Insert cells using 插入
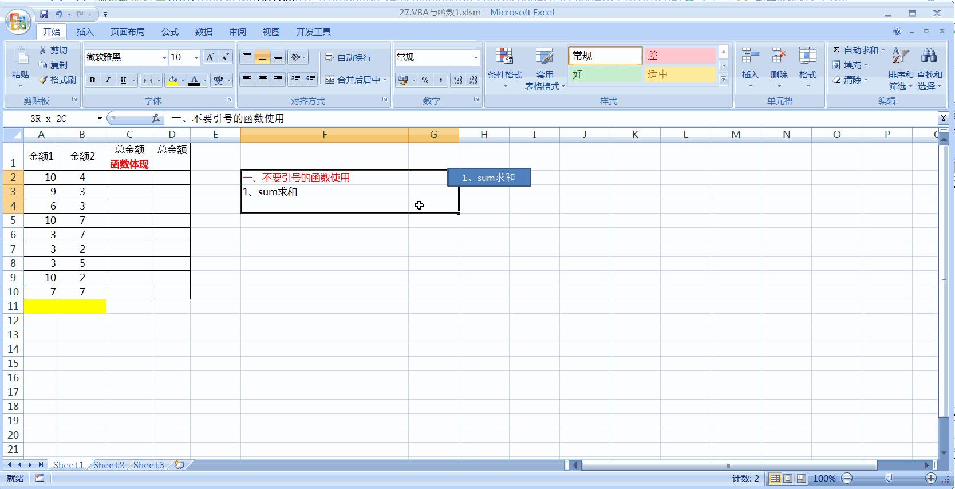This screenshot has width=955, height=489. pos(750,69)
